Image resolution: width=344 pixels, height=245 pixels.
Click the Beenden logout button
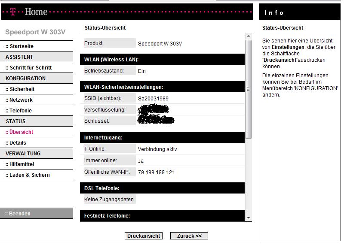[37, 214]
